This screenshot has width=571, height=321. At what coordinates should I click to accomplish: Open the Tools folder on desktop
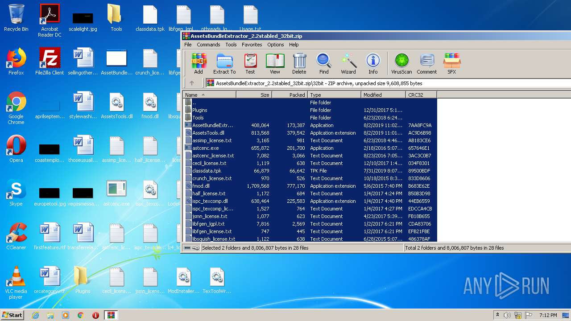[116, 18]
